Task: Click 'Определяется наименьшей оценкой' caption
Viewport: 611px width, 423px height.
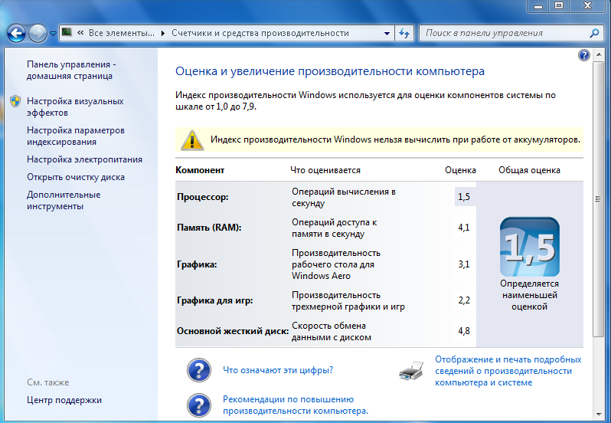Action: tap(530, 295)
